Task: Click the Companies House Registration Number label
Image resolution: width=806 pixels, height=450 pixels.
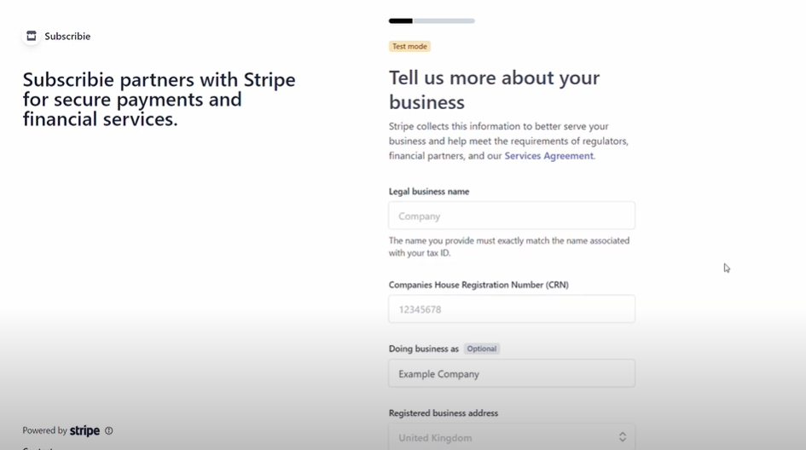Action: [x=478, y=285]
